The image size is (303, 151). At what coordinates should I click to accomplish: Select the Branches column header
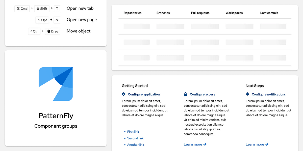163,13
